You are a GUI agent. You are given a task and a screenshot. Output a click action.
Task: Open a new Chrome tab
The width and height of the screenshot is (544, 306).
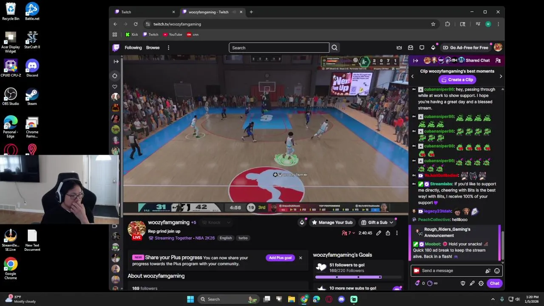pyautogui.click(x=251, y=12)
